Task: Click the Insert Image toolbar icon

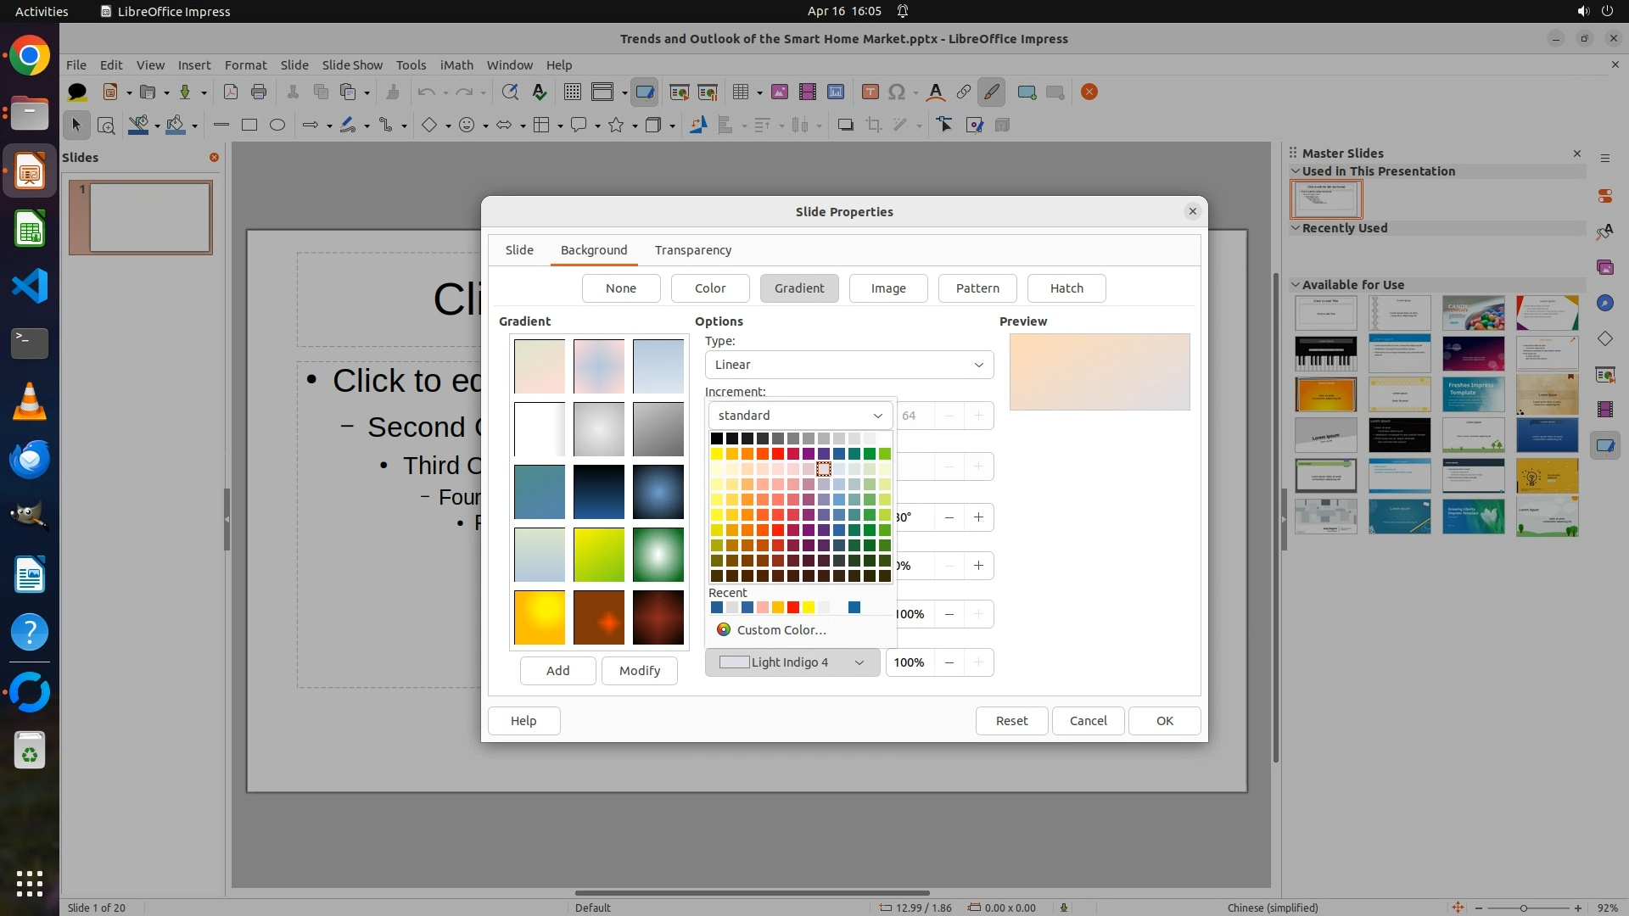Action: [x=780, y=92]
